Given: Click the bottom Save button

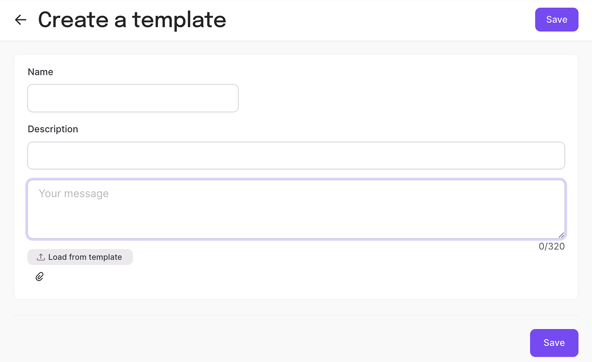Looking at the screenshot, I should 554,343.
